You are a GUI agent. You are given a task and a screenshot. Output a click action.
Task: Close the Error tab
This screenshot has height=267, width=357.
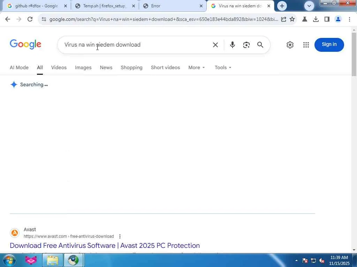click(201, 6)
